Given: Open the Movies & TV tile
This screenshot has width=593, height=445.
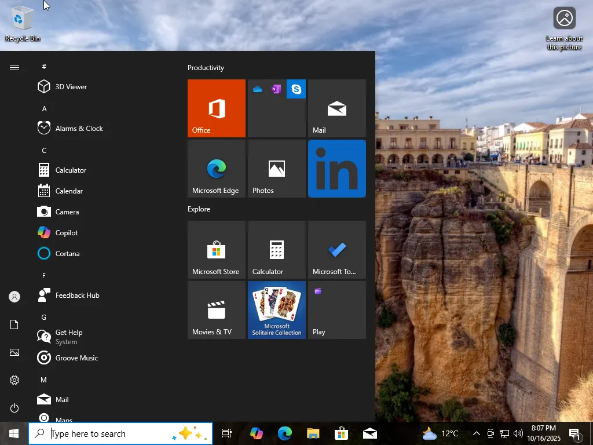Looking at the screenshot, I should coord(217,310).
